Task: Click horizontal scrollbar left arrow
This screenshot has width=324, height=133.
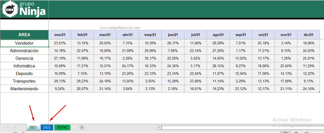Action: click(x=159, y=128)
